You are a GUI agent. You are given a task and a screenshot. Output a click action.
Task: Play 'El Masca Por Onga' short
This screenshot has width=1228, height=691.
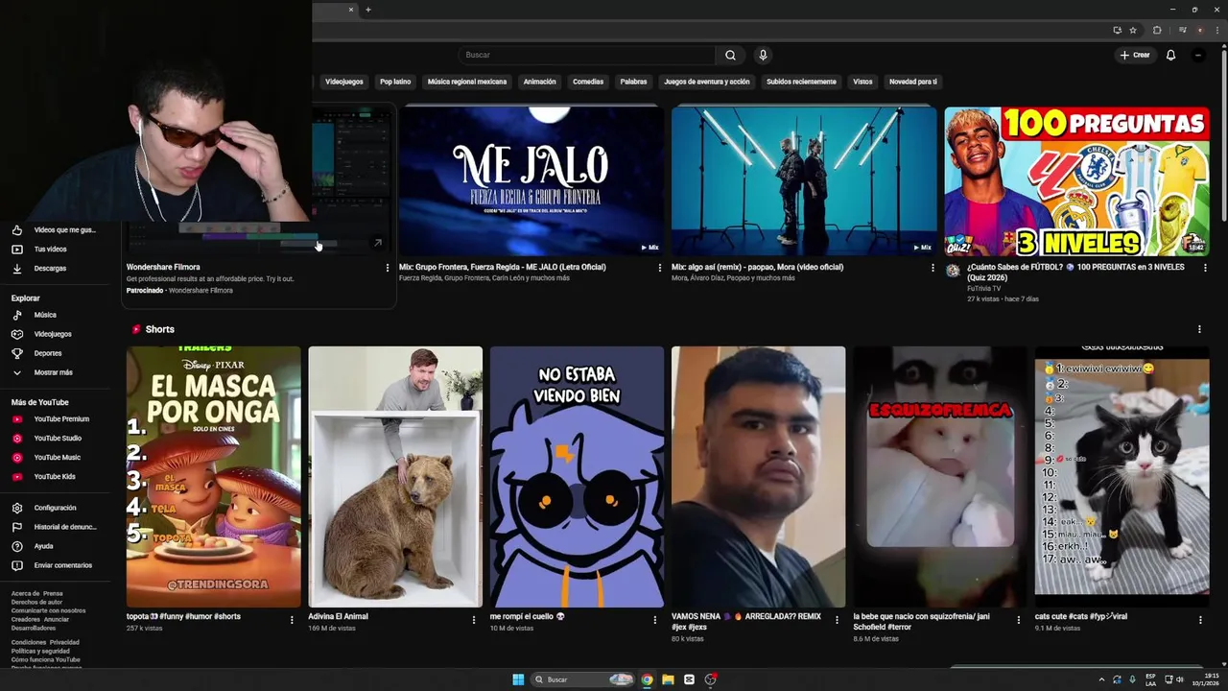pyautogui.click(x=213, y=477)
